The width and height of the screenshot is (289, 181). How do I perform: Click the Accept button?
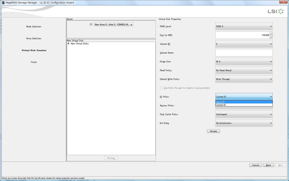pos(213,131)
